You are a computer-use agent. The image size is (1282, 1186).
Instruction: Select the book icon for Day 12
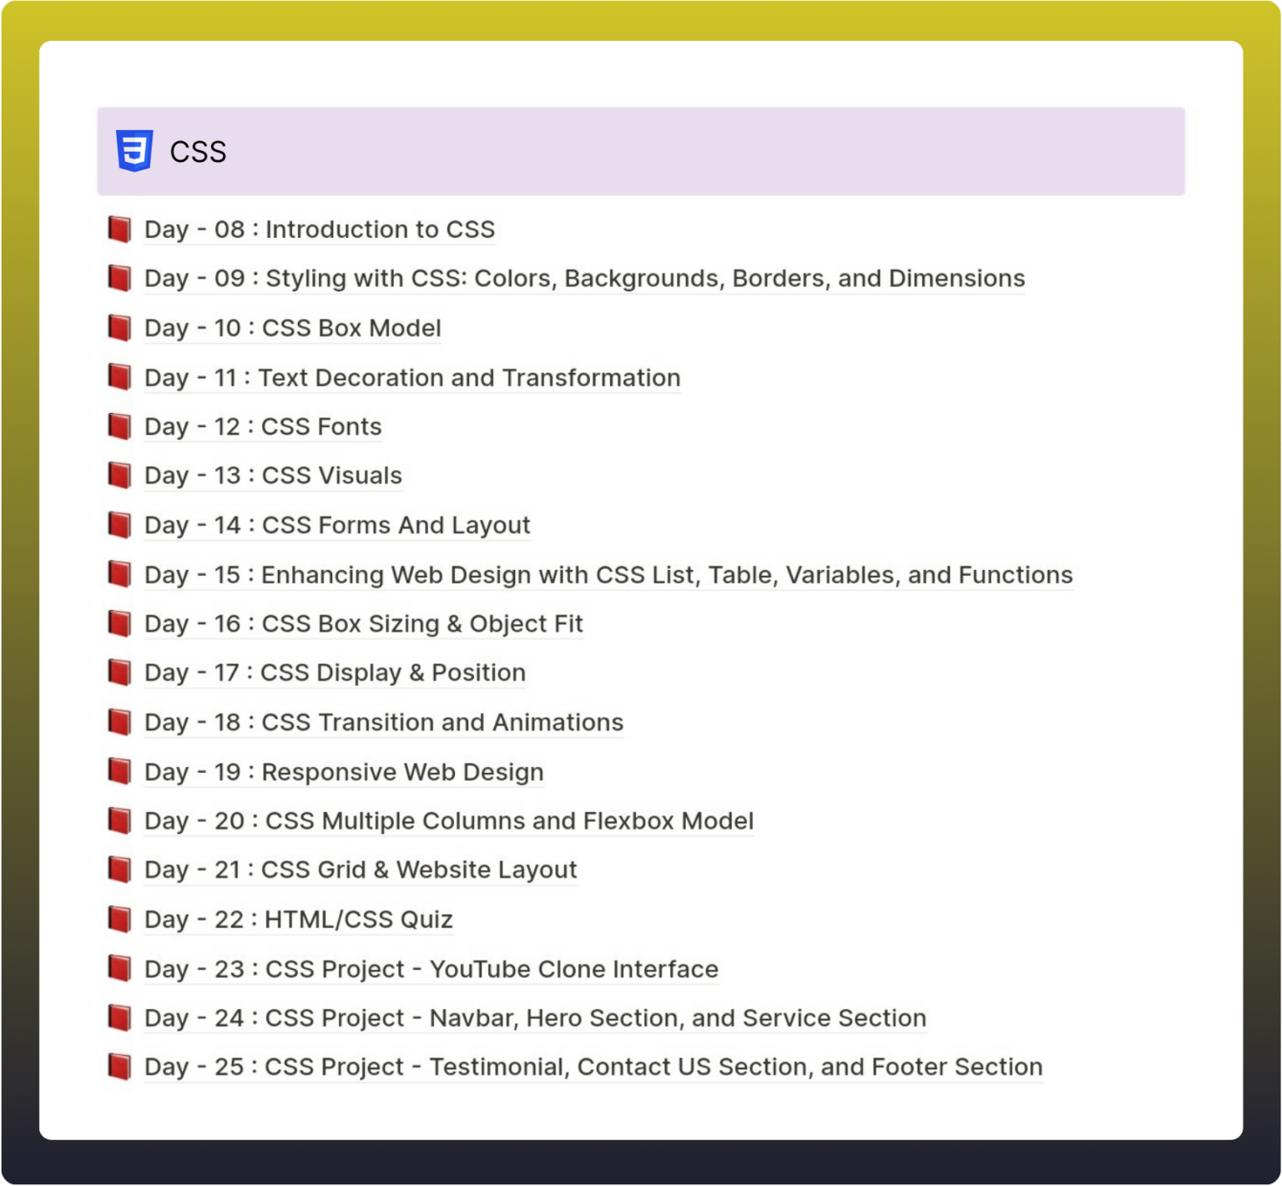119,426
